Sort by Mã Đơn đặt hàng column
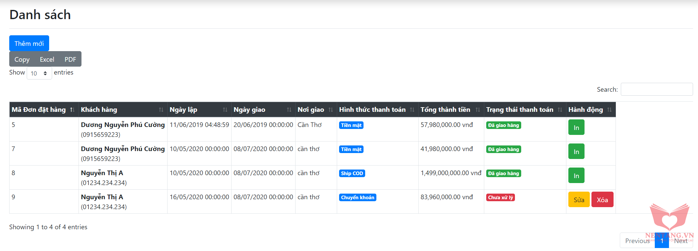This screenshot has width=698, height=251. tap(44, 110)
